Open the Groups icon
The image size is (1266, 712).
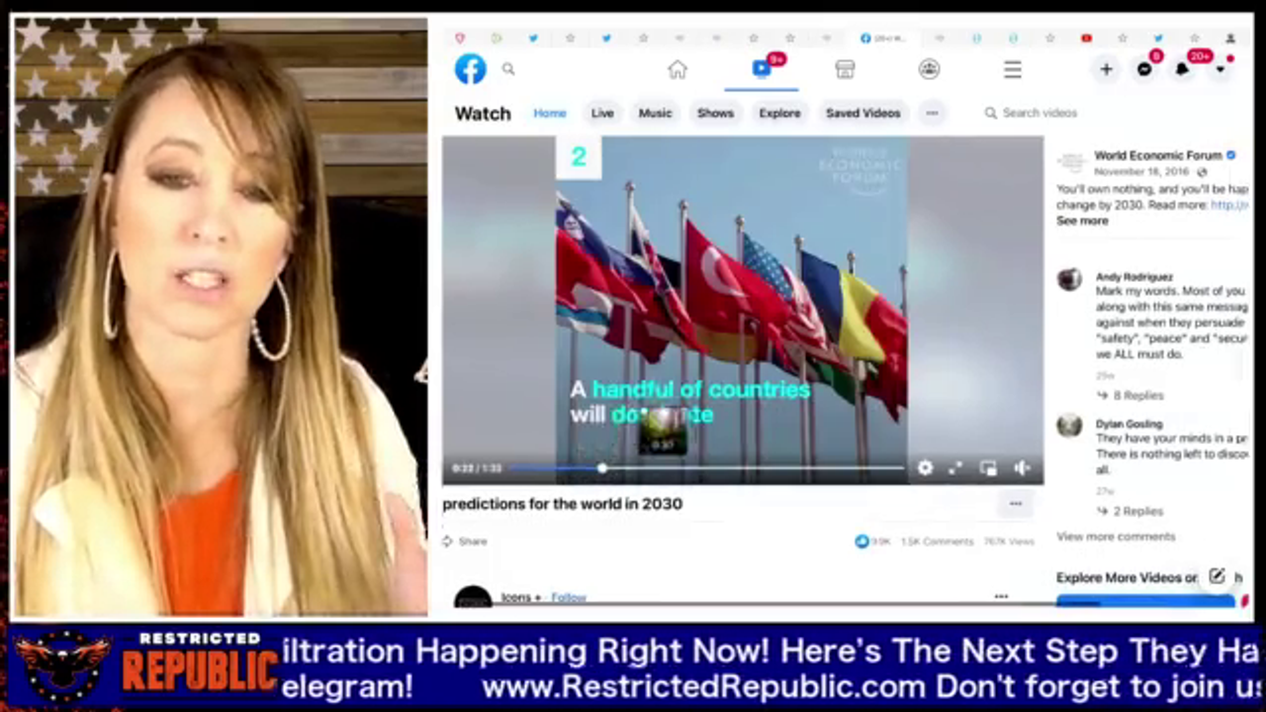click(x=929, y=69)
